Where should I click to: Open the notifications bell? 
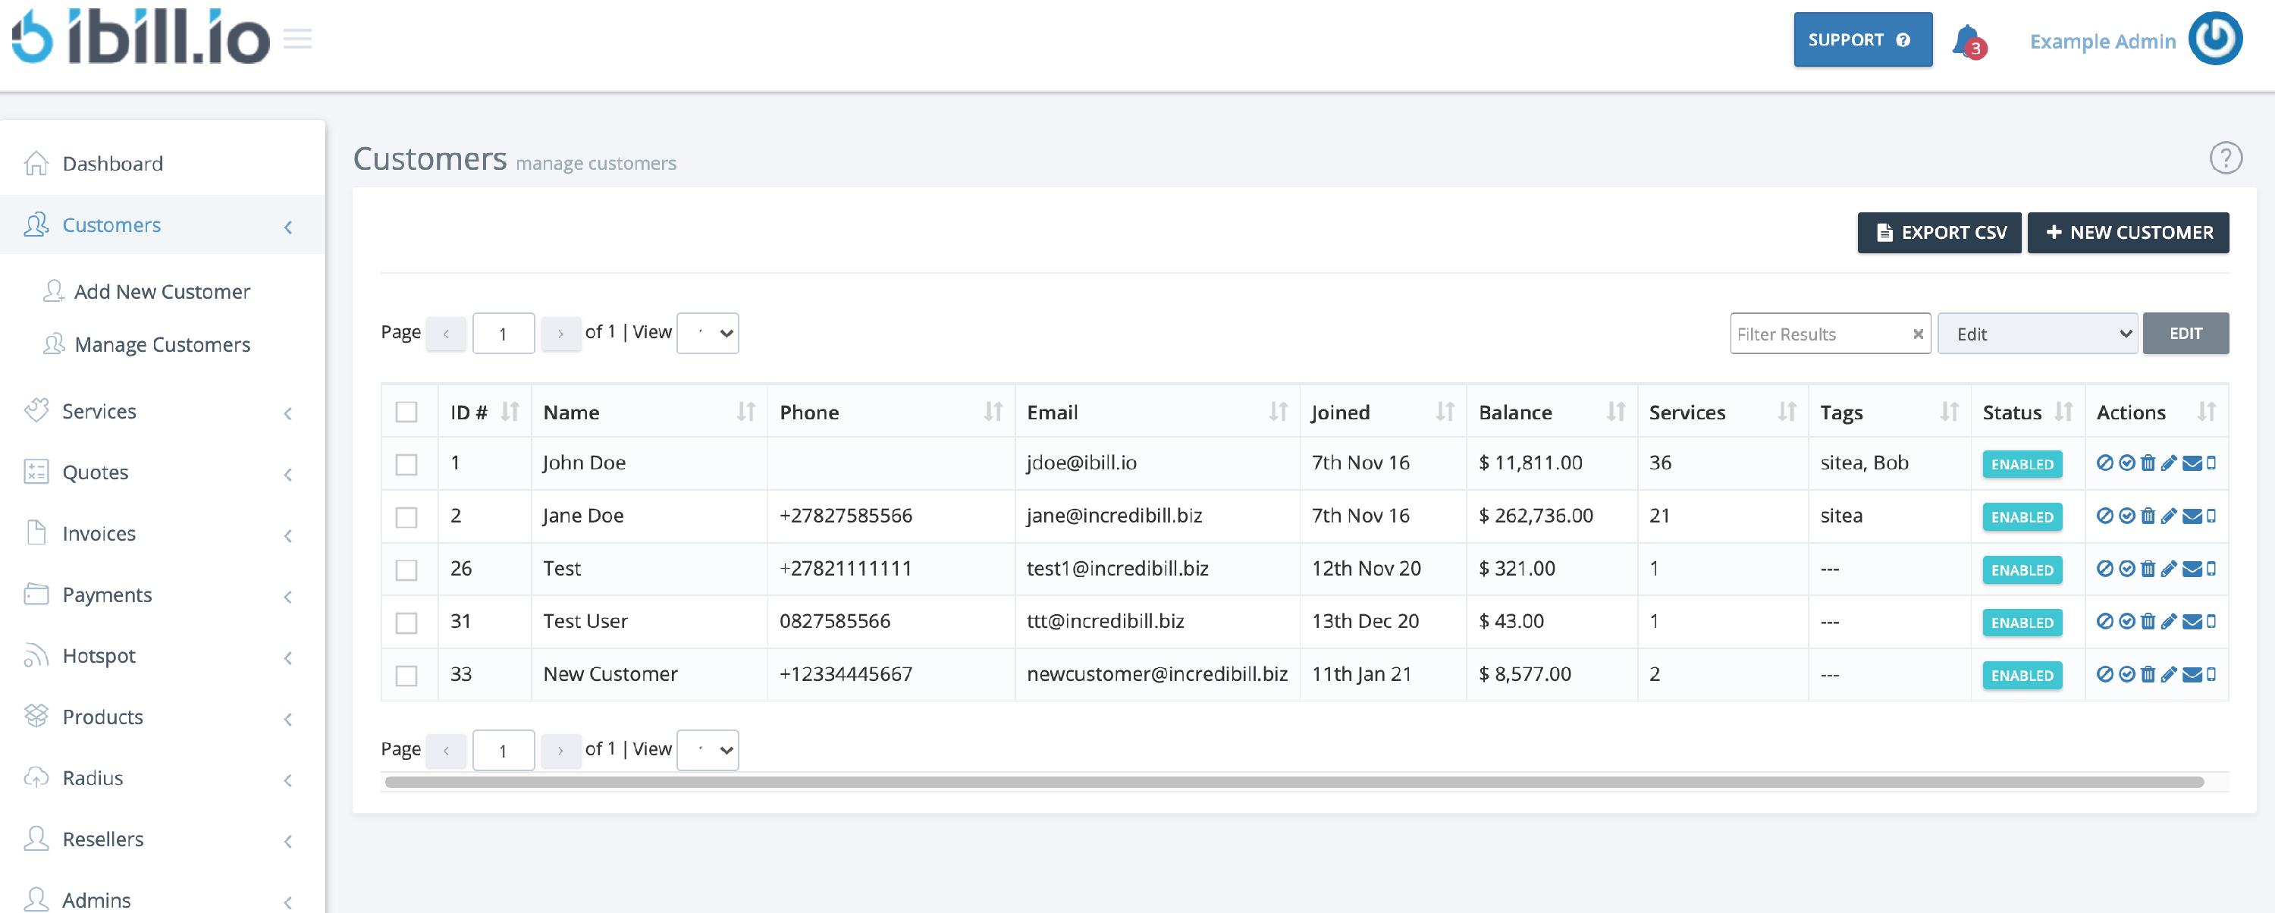click(x=1967, y=41)
